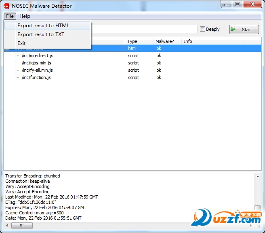Close the NOSEC Malware Detector window
The width and height of the screenshot is (265, 233).
point(252,4)
